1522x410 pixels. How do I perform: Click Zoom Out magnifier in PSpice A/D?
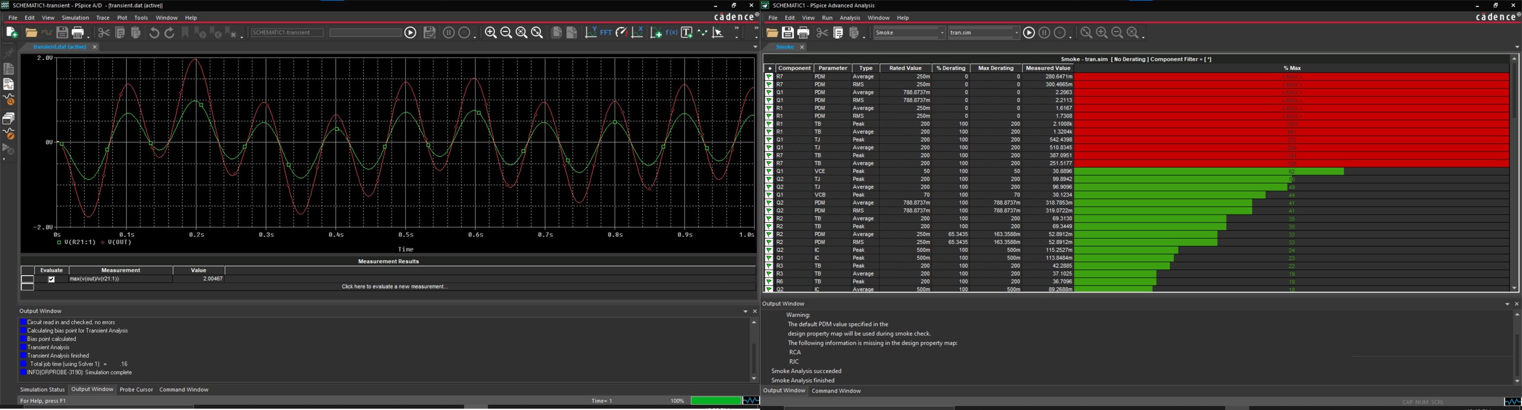coord(506,33)
